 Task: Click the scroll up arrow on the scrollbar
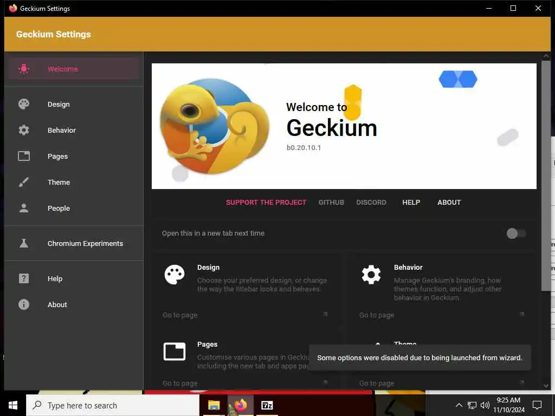[546, 56]
